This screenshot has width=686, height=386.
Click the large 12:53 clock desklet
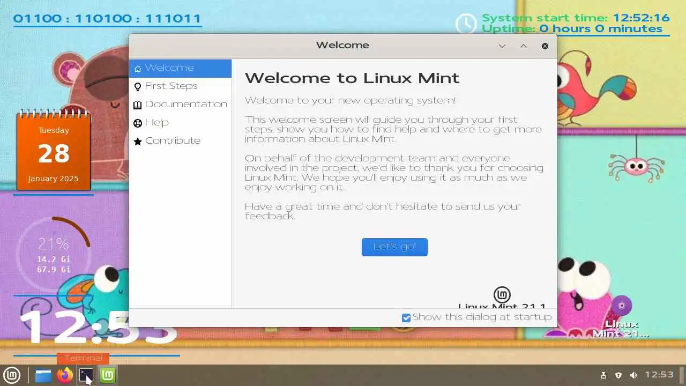pos(98,327)
